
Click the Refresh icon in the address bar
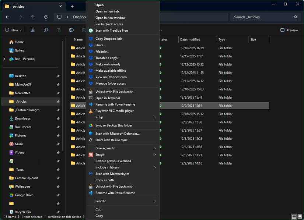[46, 17]
